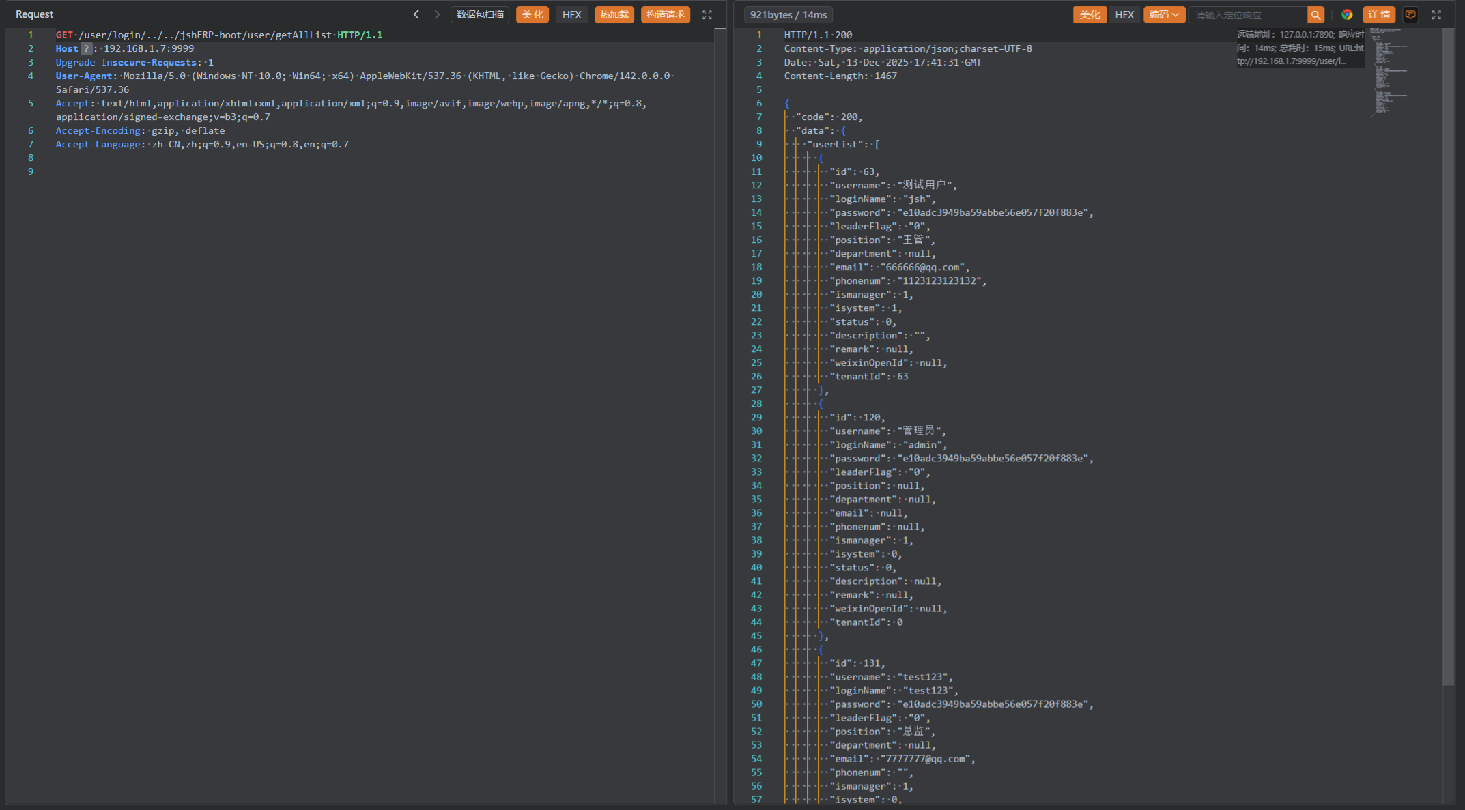
Task: Toggle HEX view in Request panel
Action: pyautogui.click(x=571, y=14)
